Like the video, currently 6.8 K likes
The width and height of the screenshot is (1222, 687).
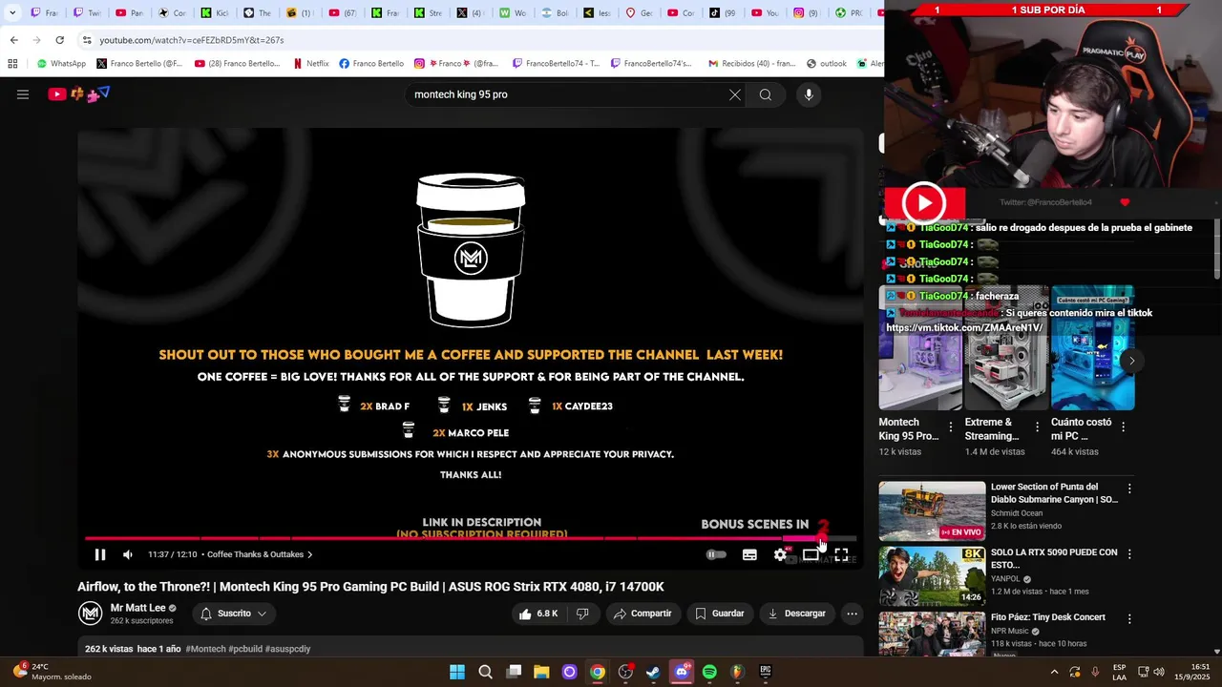[537, 614]
